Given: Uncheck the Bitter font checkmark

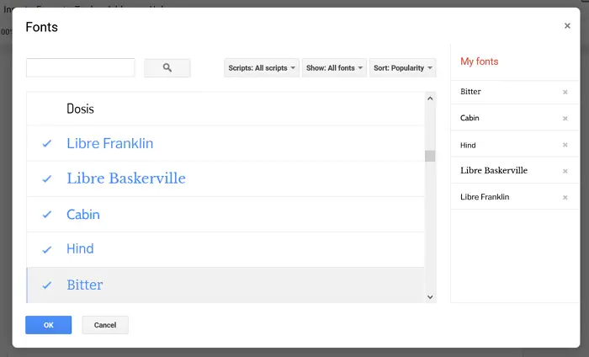Looking at the screenshot, I should click(x=46, y=285).
